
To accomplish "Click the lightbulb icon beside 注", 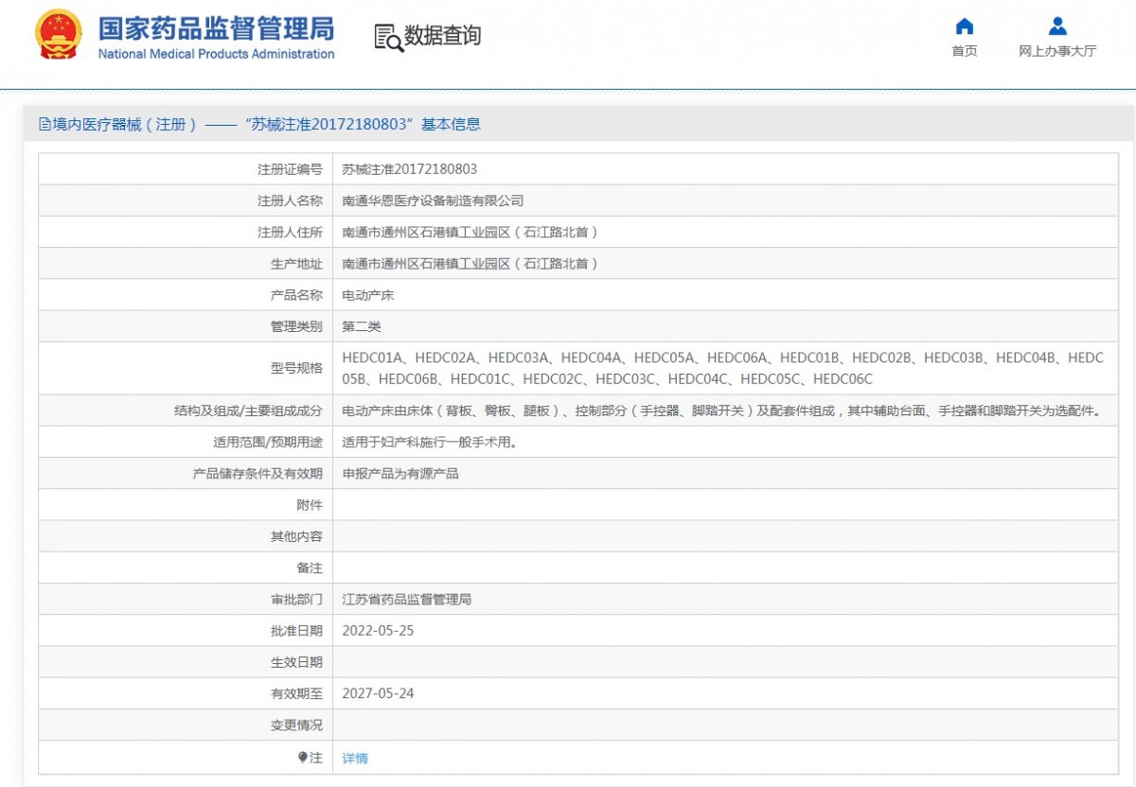I will (x=303, y=758).
